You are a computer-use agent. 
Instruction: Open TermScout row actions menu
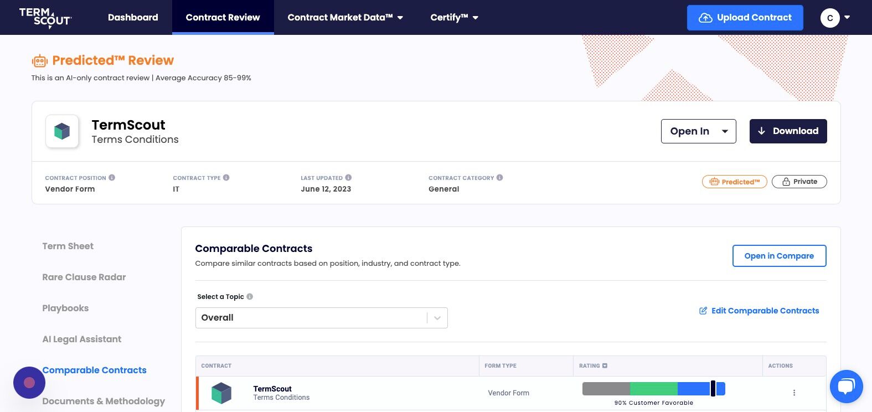tap(794, 393)
